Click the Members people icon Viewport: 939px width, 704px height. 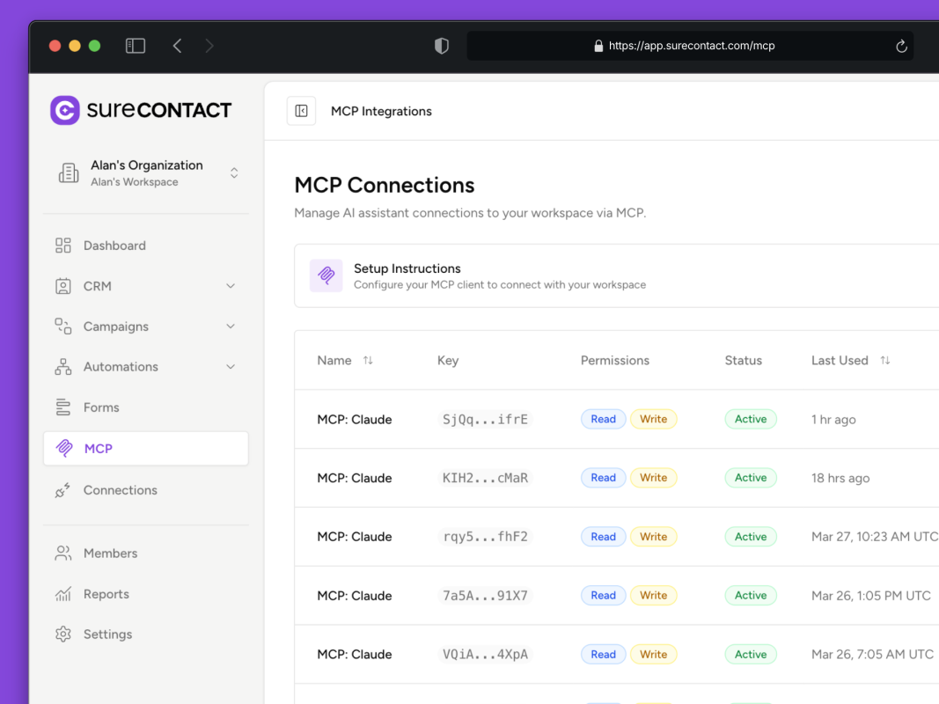pyautogui.click(x=62, y=553)
